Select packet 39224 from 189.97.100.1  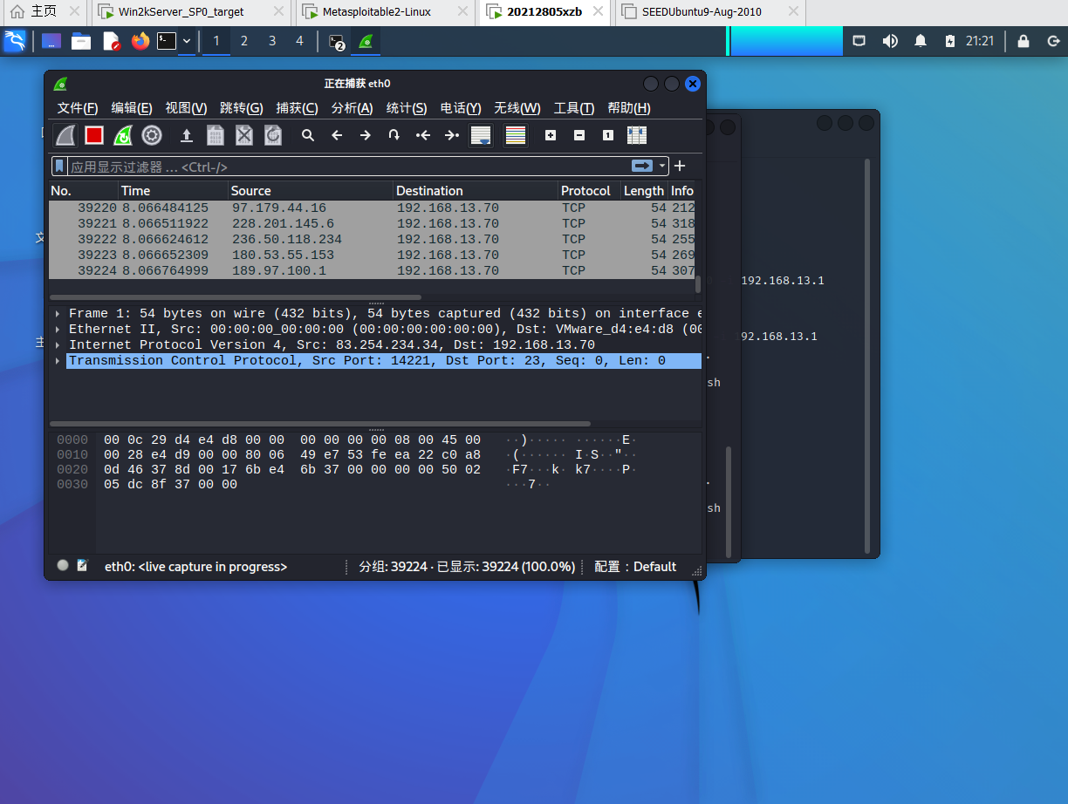coord(372,270)
